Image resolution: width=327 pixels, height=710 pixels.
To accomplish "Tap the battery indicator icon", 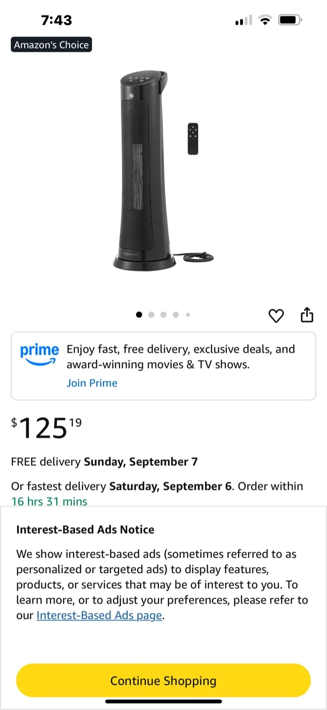I will pos(290,20).
